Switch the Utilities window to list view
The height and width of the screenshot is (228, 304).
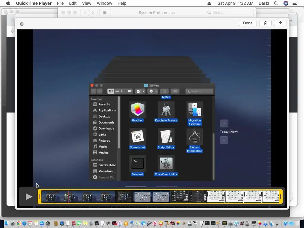click(117, 91)
